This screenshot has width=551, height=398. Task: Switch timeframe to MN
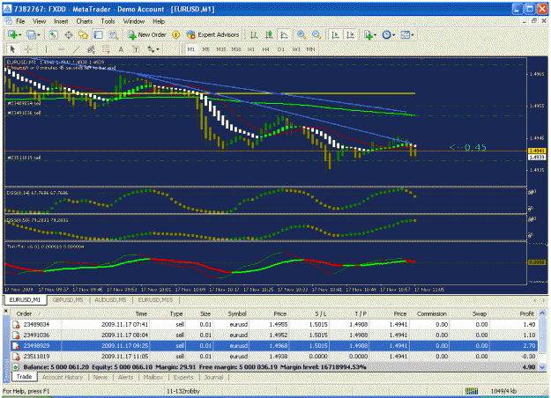(310, 49)
